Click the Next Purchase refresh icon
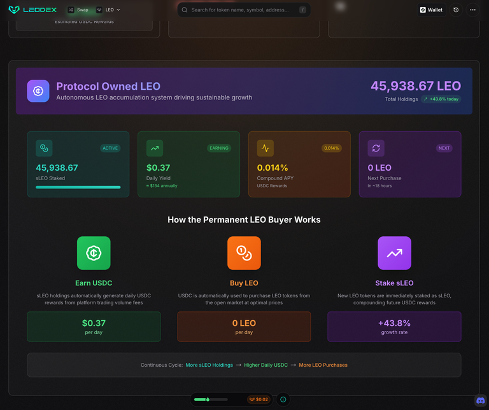The height and width of the screenshot is (410, 489). tap(376, 148)
